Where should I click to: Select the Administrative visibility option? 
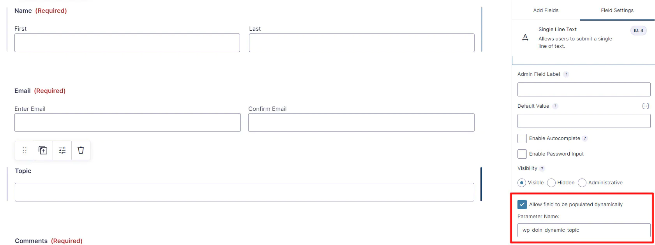coord(582,183)
